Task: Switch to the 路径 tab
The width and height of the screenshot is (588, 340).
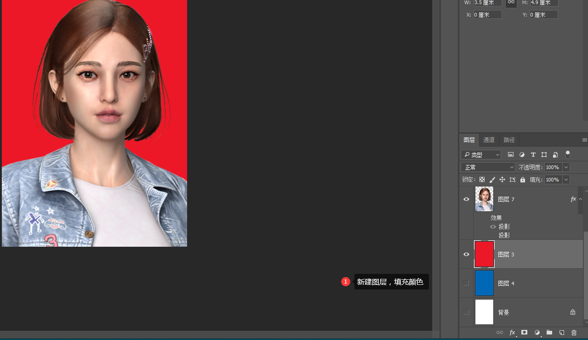Action: pos(509,140)
